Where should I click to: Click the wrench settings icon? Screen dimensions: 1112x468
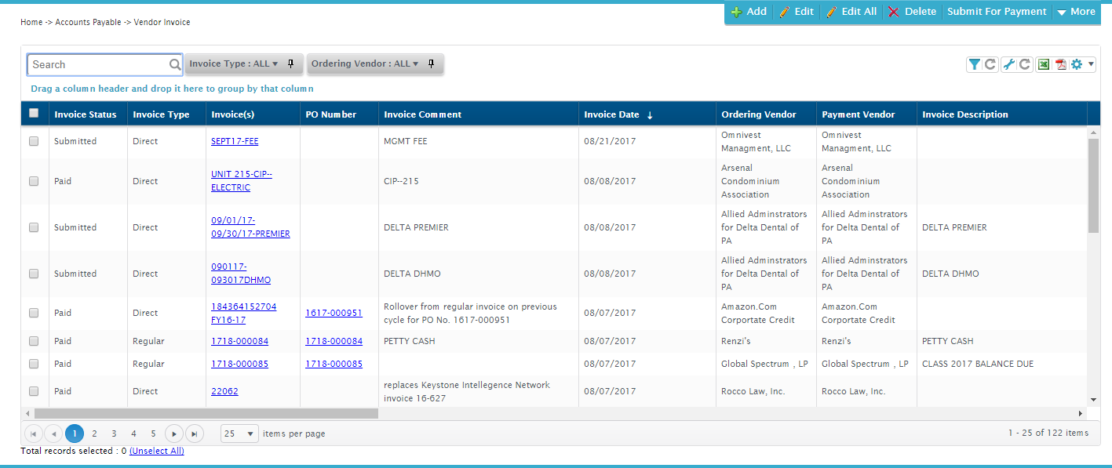click(x=1010, y=64)
